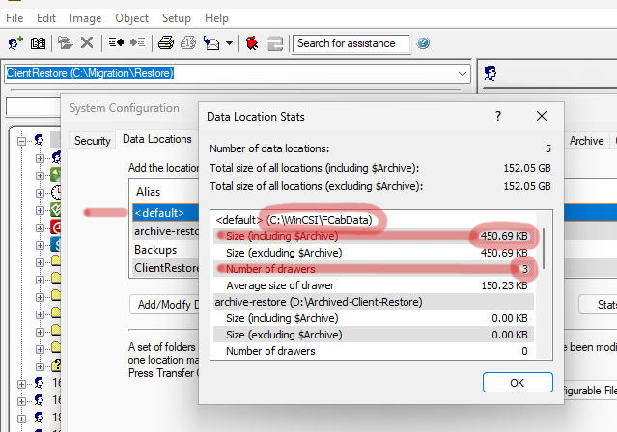Screen dimensions: 617x432
Task: Click the red book toolbar icon
Action: click(252, 42)
